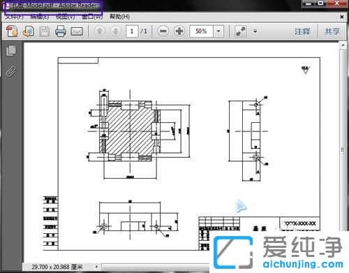Click the horizontal scrollbar track

tap(156, 267)
